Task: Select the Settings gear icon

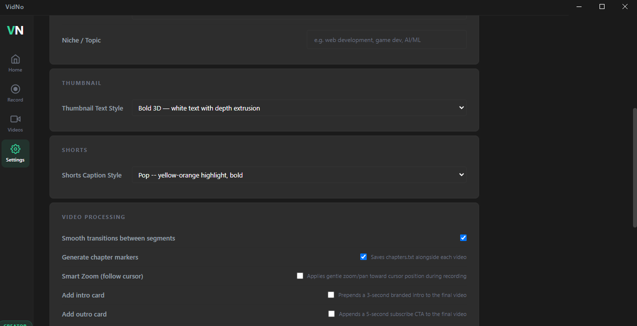Action: [15, 149]
